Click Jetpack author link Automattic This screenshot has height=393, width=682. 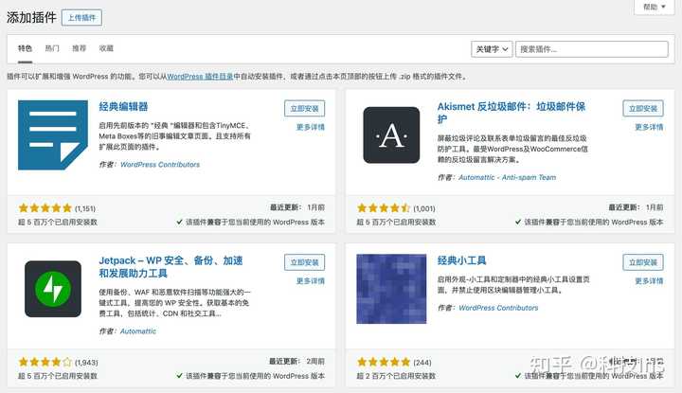(x=138, y=331)
